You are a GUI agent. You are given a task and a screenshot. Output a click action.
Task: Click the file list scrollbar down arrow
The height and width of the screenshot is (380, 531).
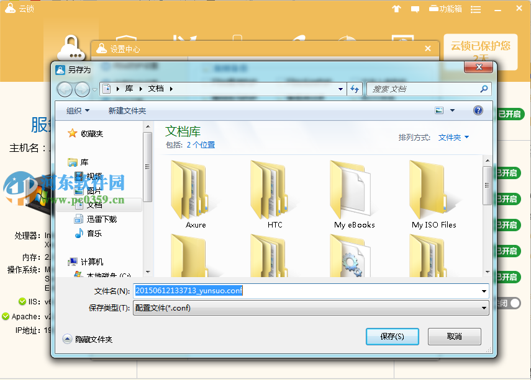tap(488, 272)
